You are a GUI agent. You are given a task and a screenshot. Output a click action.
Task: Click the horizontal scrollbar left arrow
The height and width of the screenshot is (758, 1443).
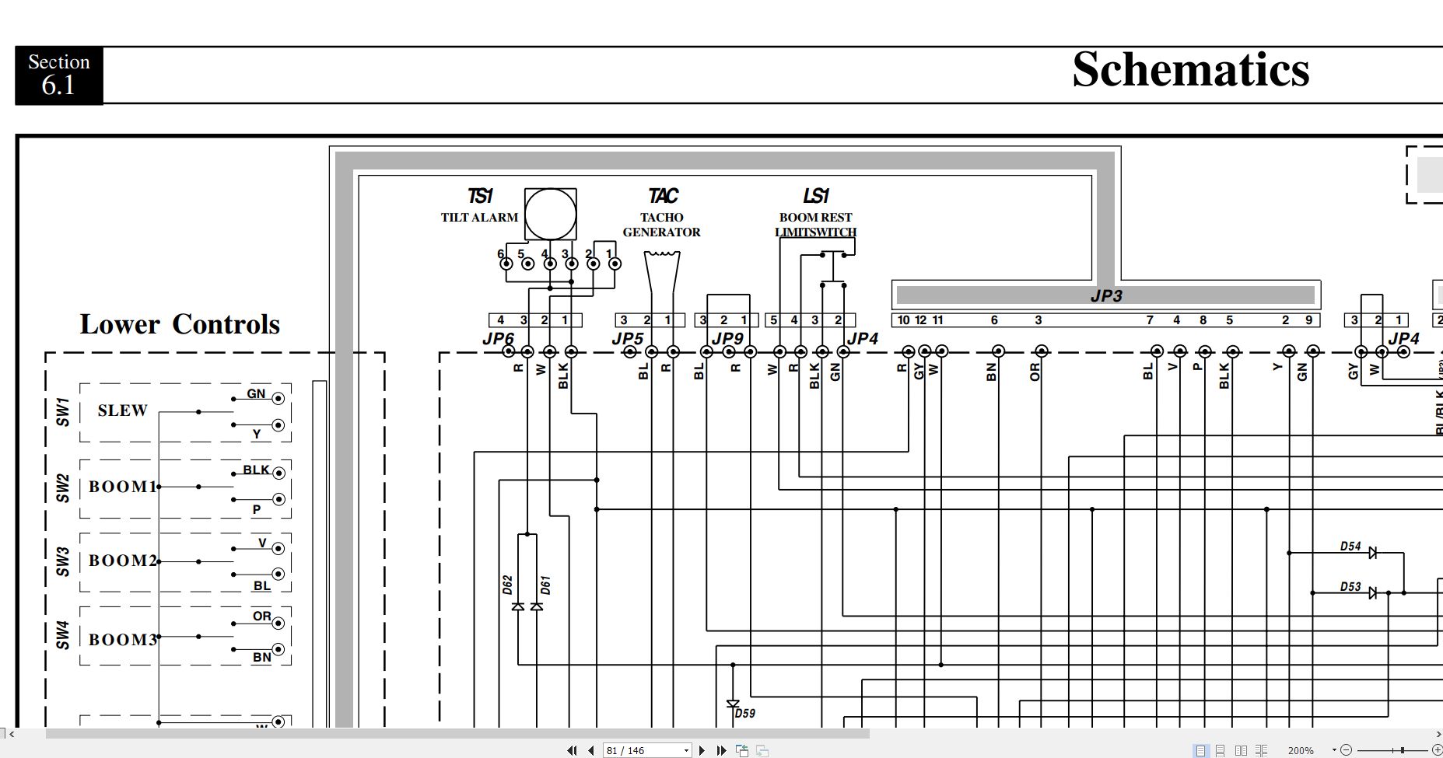pos(11,733)
